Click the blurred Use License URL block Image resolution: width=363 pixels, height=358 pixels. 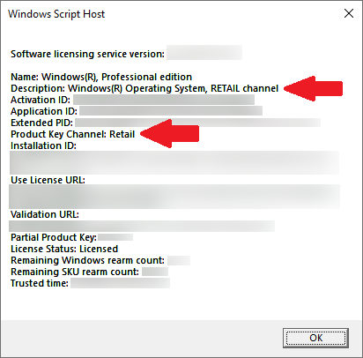[174, 197]
